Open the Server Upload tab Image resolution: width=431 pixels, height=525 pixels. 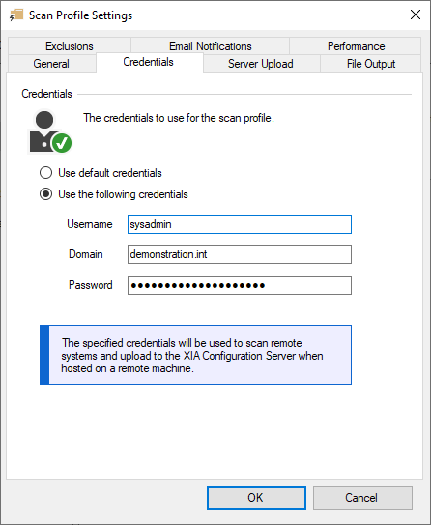point(260,63)
